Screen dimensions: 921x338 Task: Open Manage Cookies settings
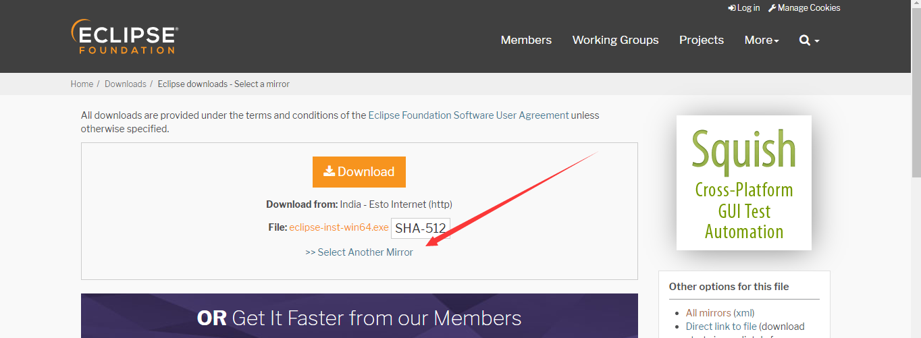pos(804,8)
